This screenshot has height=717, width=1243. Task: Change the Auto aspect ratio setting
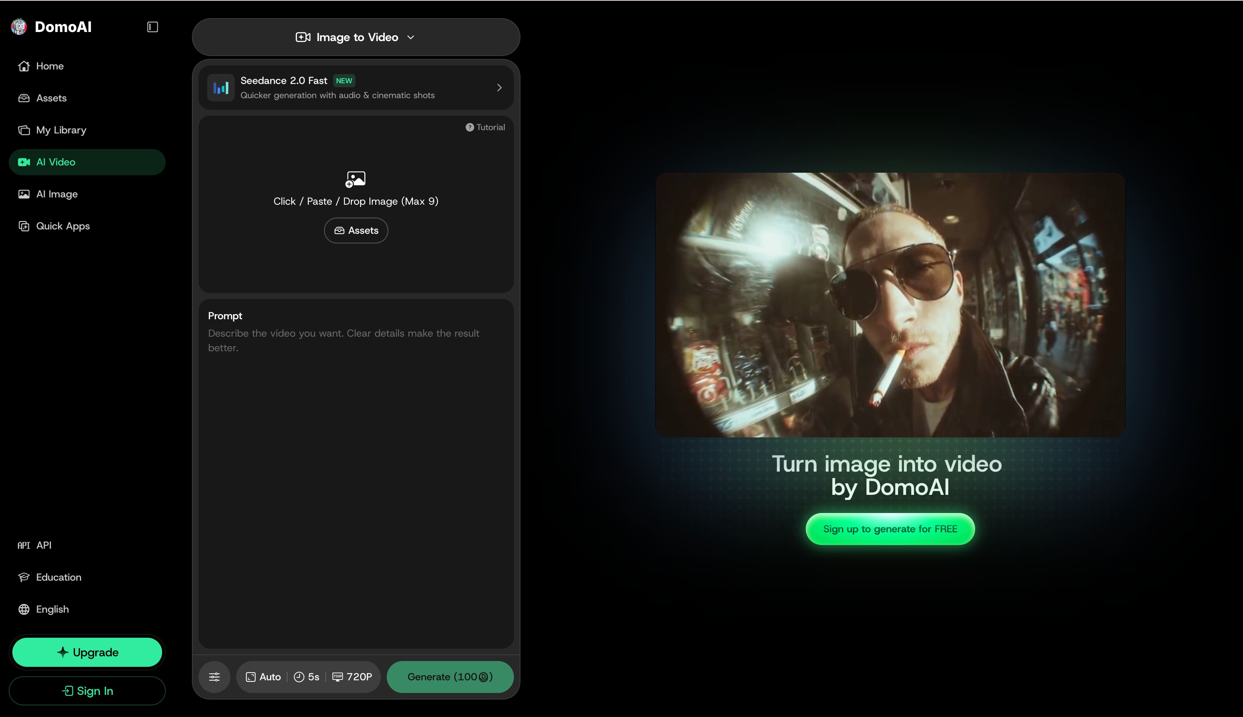click(x=264, y=677)
